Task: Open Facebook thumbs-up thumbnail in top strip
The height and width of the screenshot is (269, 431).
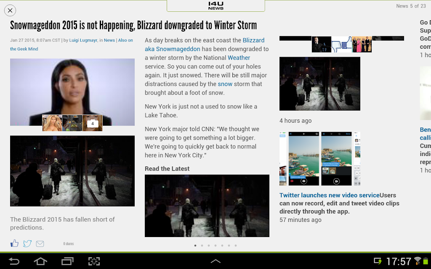Action: 341,44
